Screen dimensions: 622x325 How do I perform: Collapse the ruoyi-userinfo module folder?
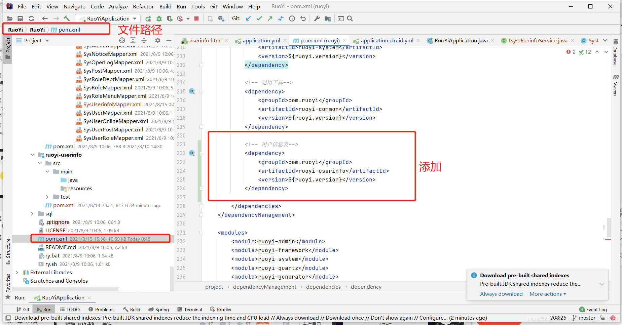tap(32, 155)
